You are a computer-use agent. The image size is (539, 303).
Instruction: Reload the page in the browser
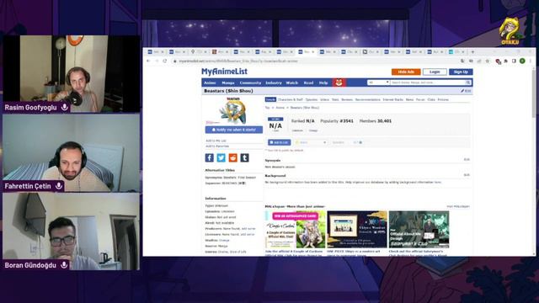point(165,61)
